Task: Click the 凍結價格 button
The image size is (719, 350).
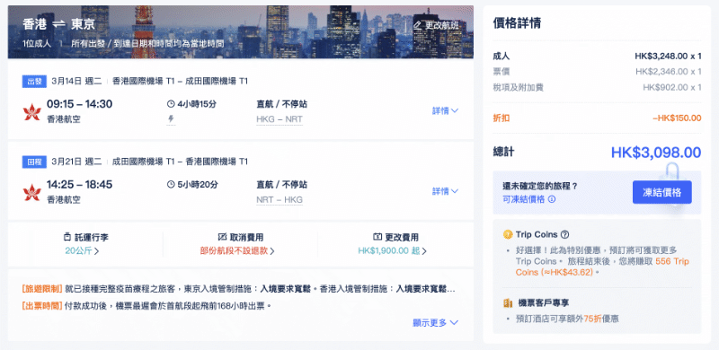Action: pyautogui.click(x=662, y=192)
